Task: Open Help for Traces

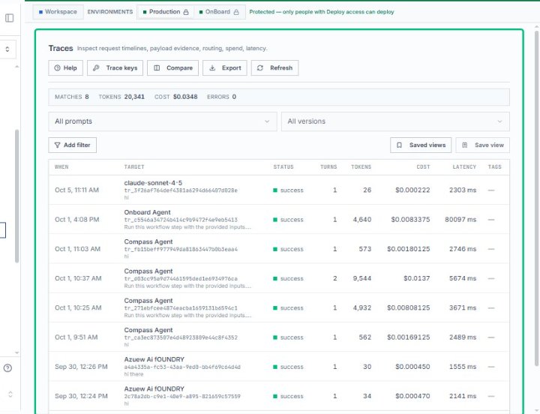Action: (x=65, y=67)
